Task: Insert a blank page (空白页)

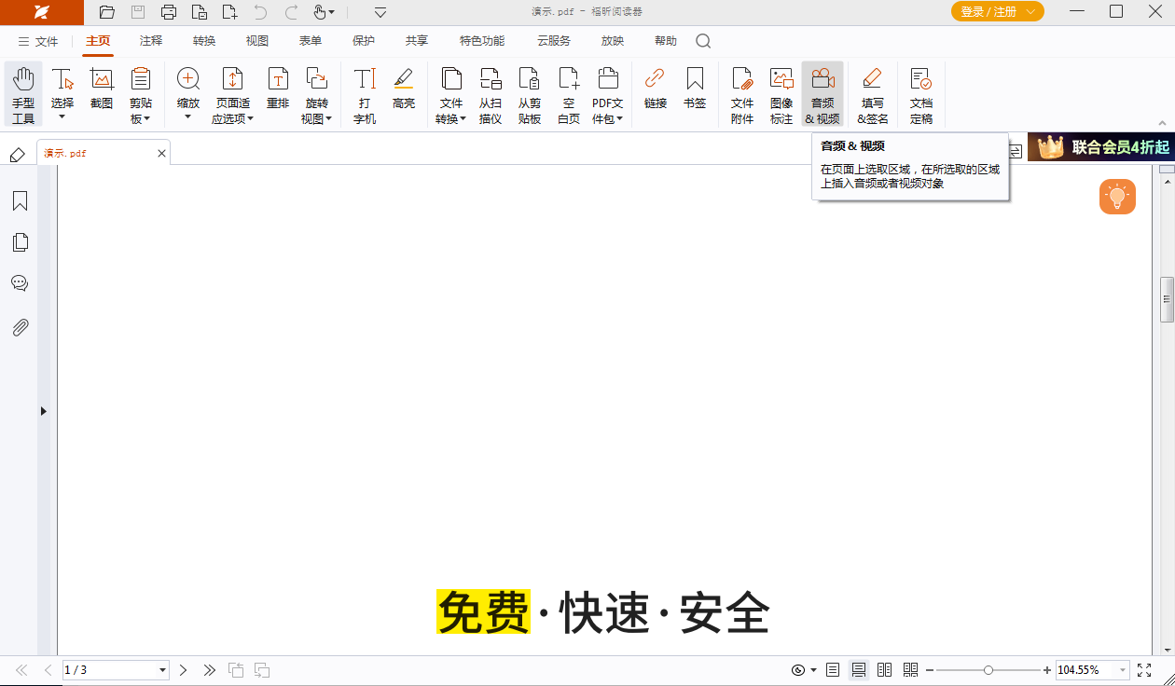Action: [568, 93]
